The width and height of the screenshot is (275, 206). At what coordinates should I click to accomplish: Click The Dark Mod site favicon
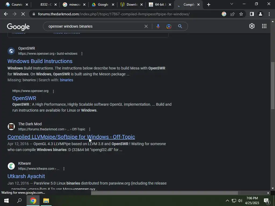click(11, 127)
